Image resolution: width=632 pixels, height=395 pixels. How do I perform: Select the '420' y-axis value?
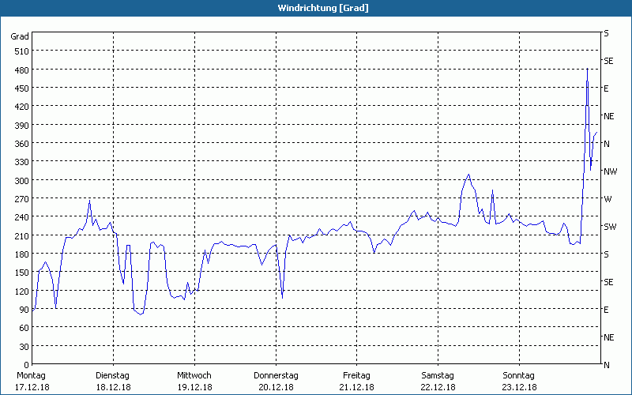[x=22, y=107]
